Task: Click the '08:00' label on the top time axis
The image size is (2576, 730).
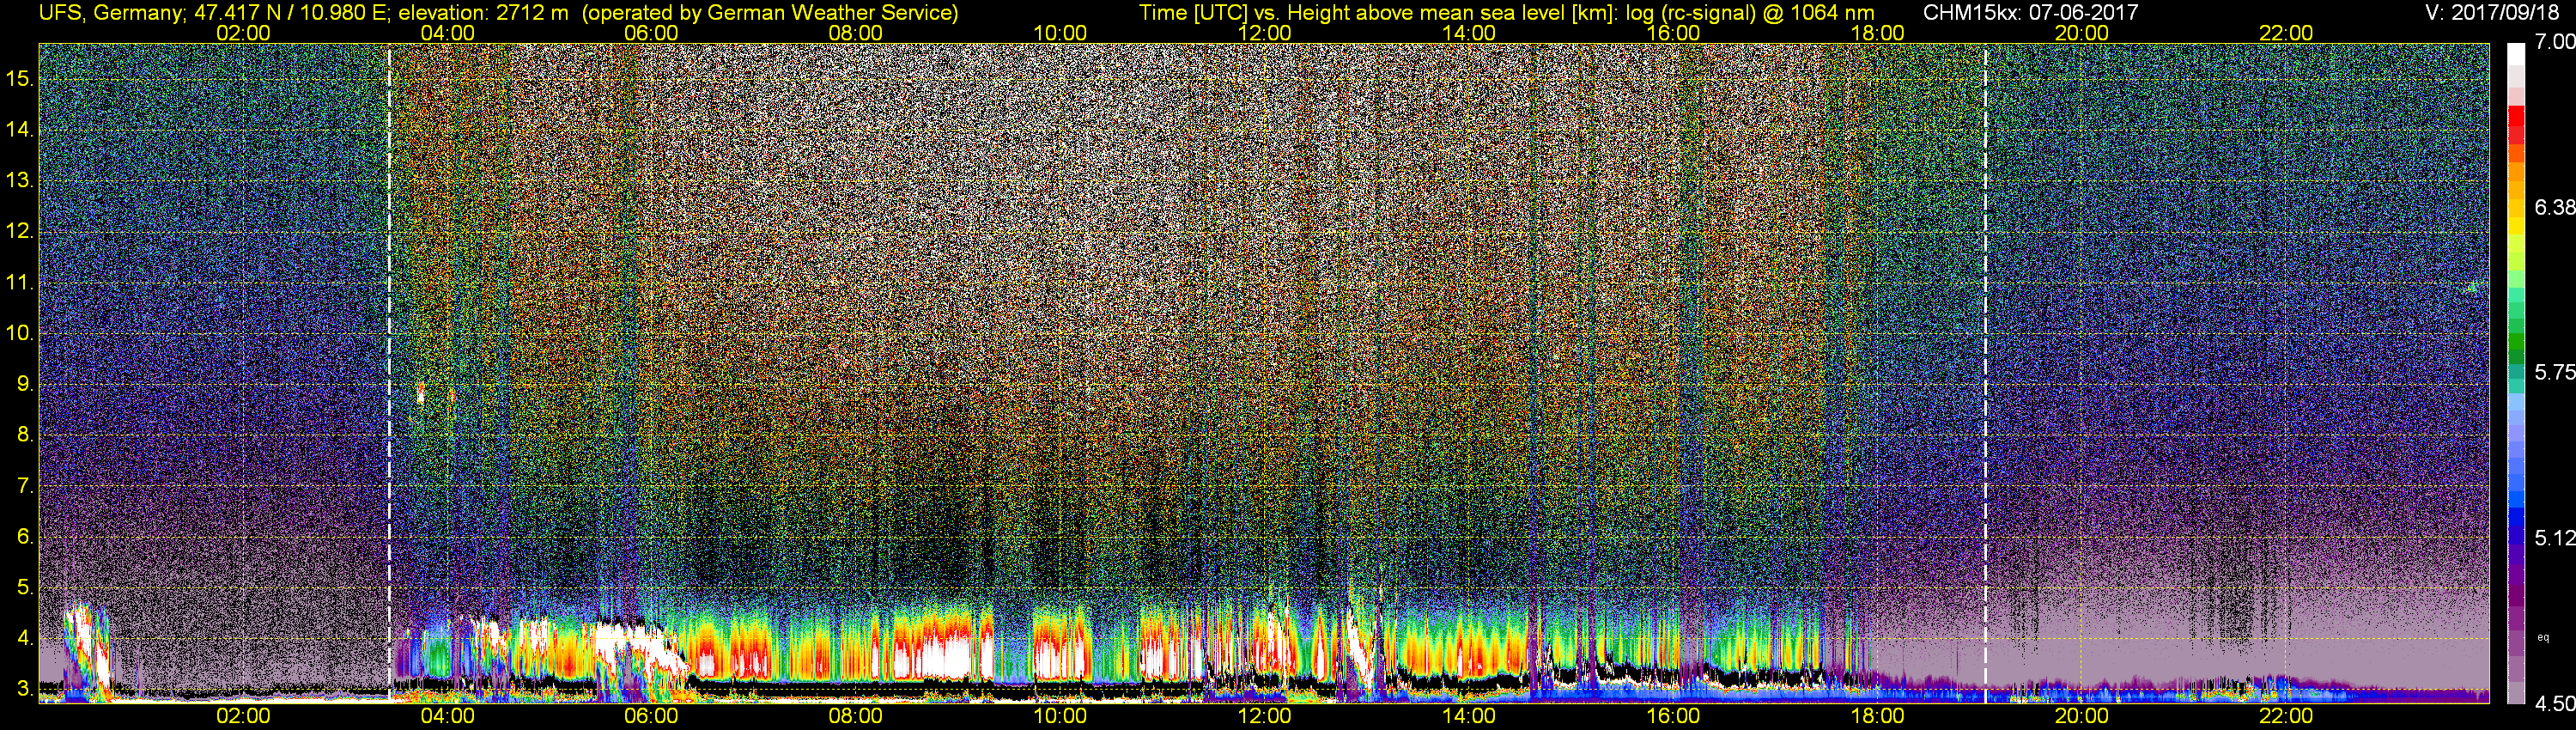Action: (x=856, y=33)
